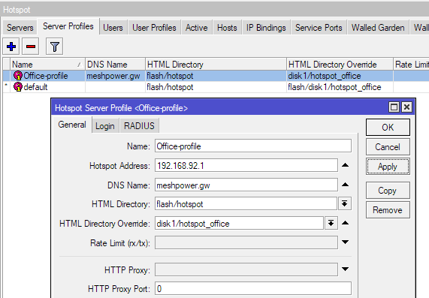Click the DNS Name input field

coord(246,185)
